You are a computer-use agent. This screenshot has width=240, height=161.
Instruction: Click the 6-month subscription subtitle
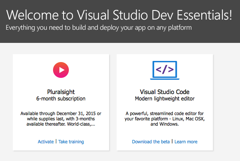61,99
